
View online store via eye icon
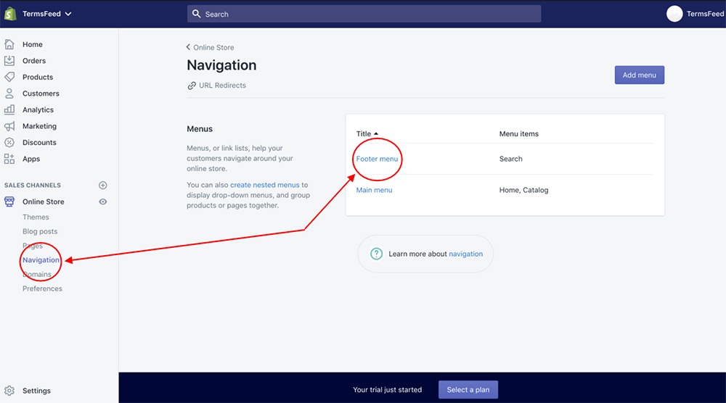[103, 201]
